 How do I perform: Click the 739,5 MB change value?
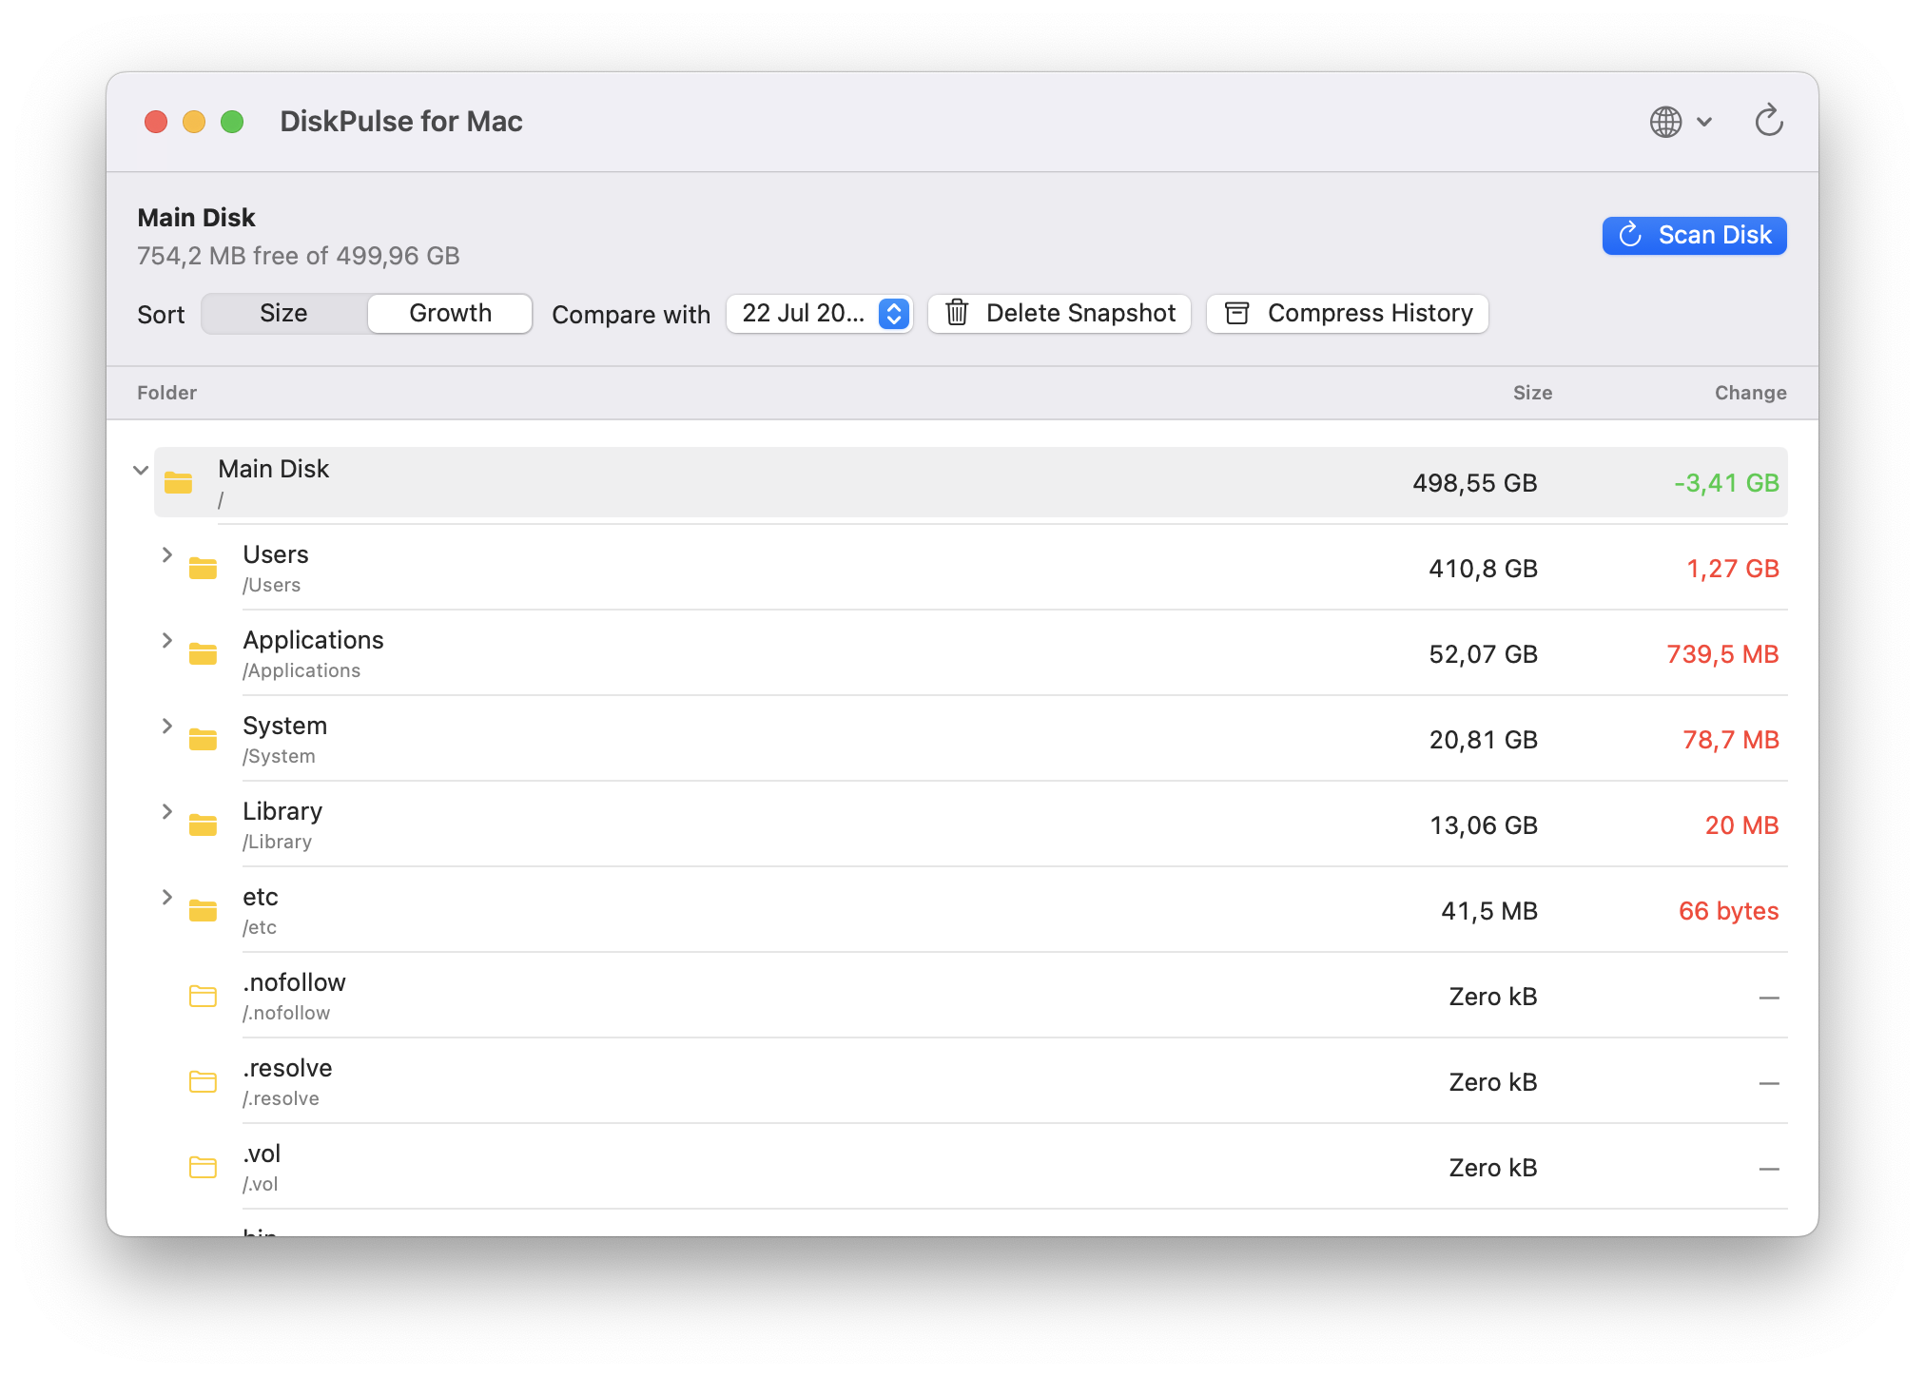(x=1722, y=654)
